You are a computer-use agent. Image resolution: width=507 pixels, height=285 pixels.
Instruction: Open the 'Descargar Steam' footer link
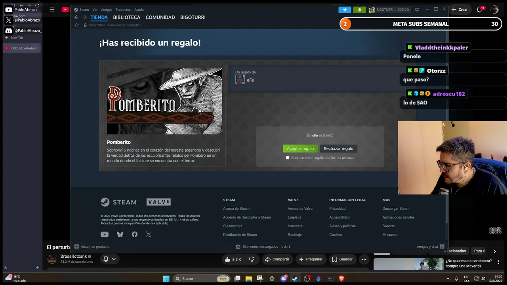click(x=396, y=209)
